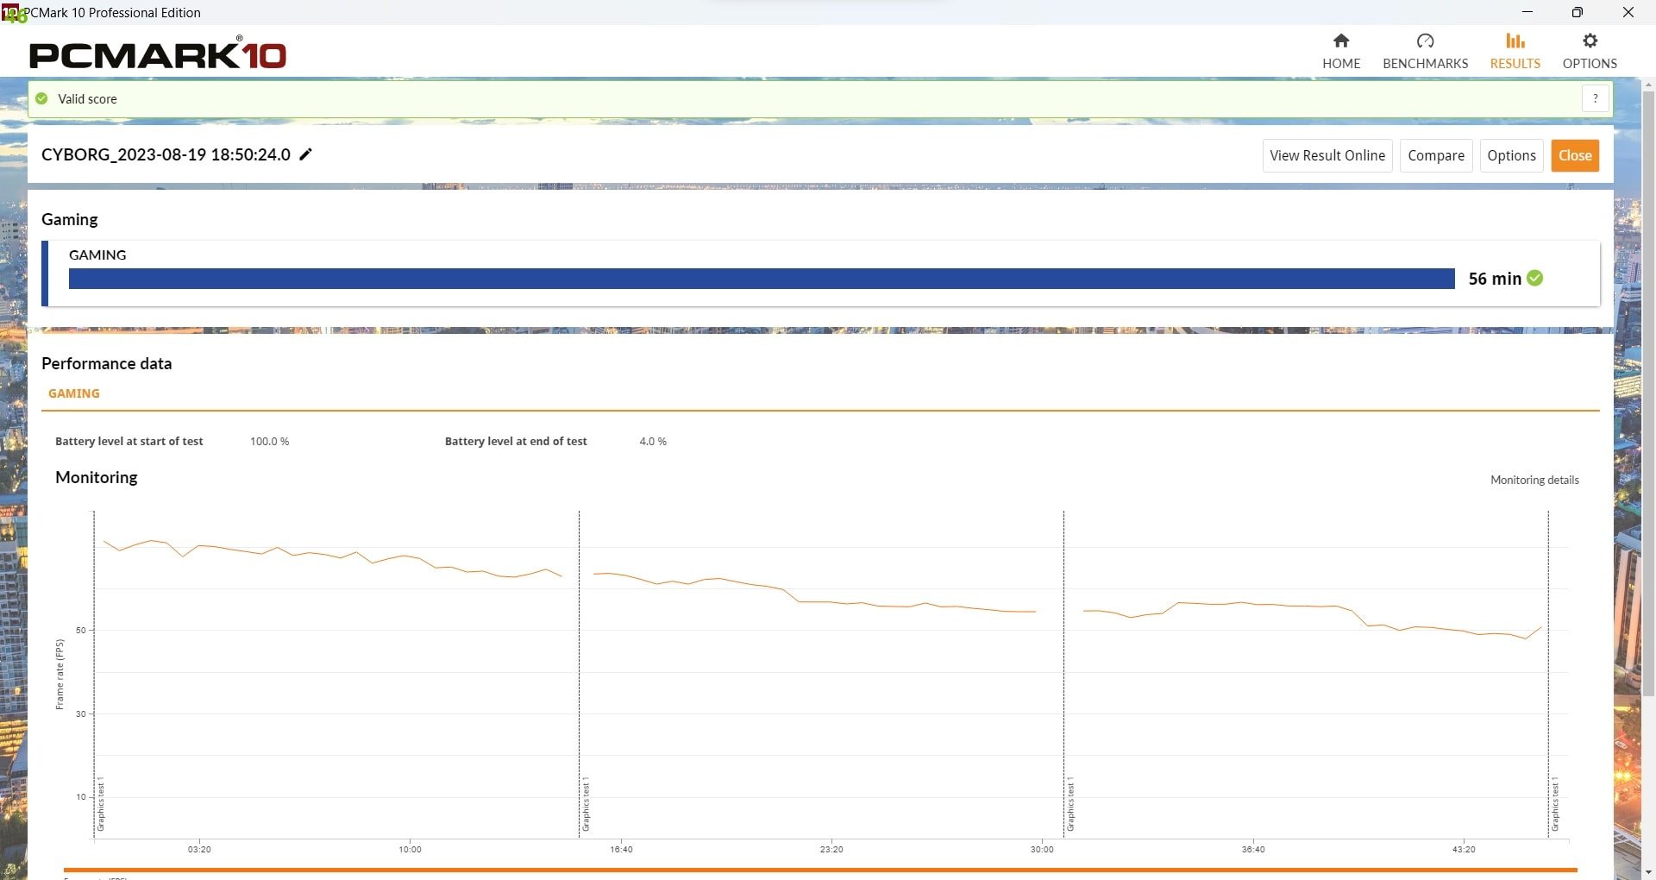1656x880 pixels.
Task: Click the green valid score checkmark icon
Action: (41, 98)
